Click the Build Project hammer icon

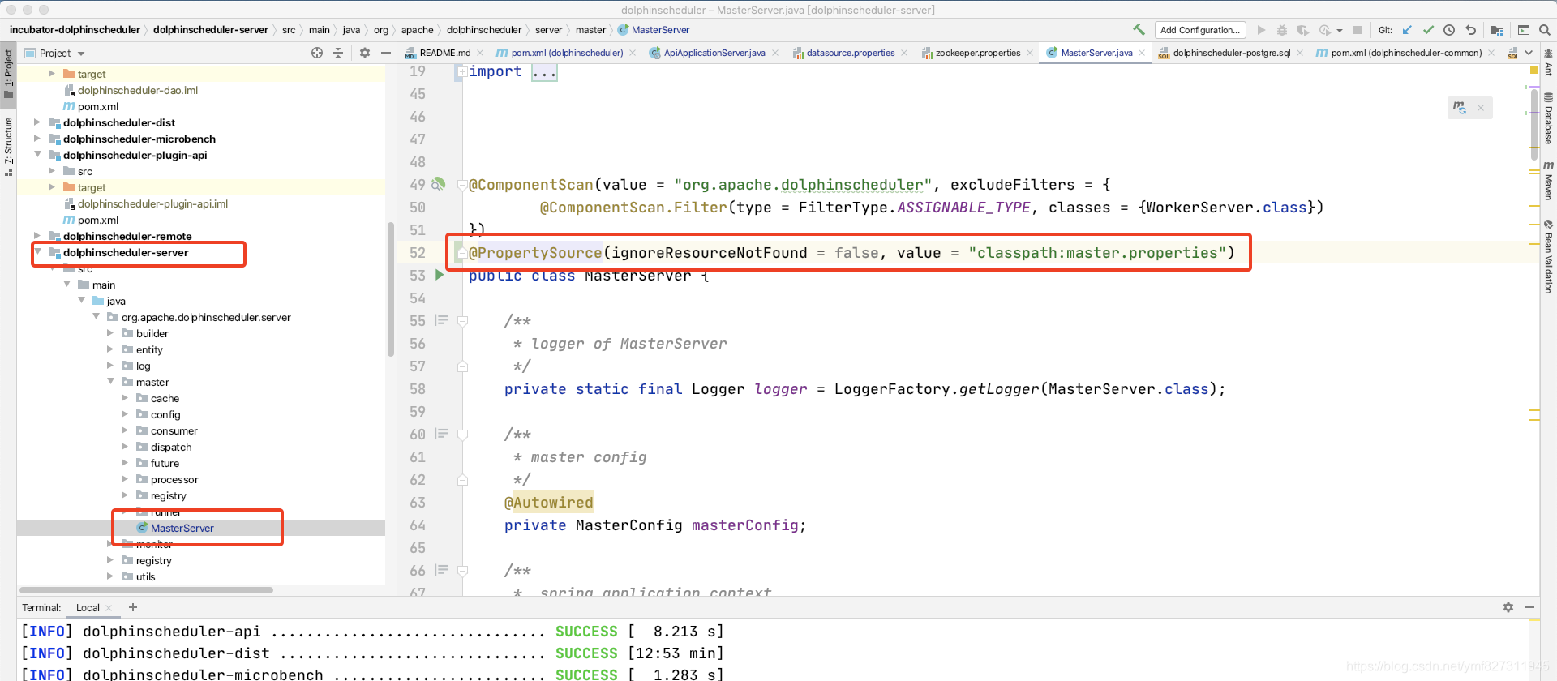pos(1139,30)
